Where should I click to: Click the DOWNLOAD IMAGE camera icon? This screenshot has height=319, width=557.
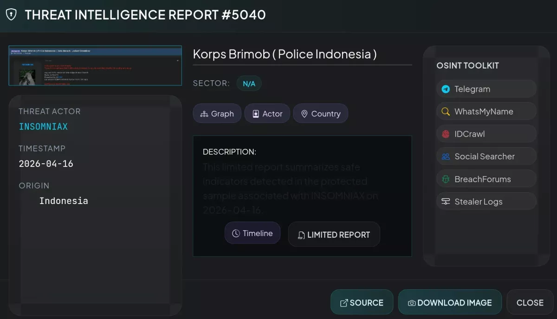coord(412,303)
